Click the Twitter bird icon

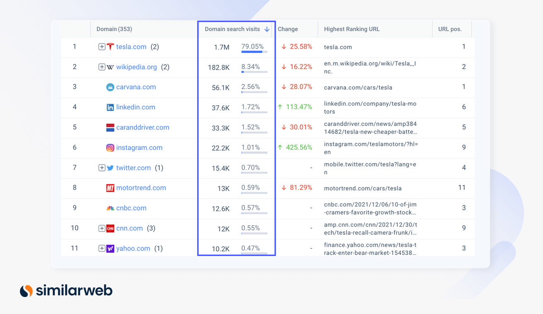tap(110, 168)
